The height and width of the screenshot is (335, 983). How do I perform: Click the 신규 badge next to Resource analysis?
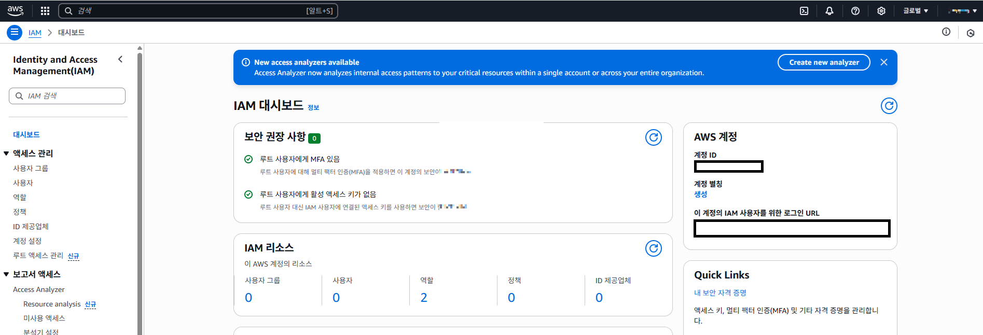[x=90, y=304]
